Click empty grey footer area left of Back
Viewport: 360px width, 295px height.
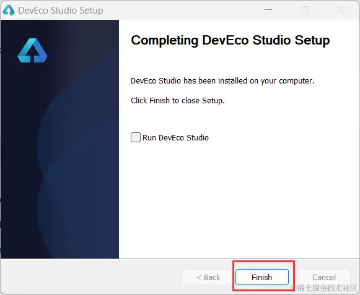coord(92,277)
